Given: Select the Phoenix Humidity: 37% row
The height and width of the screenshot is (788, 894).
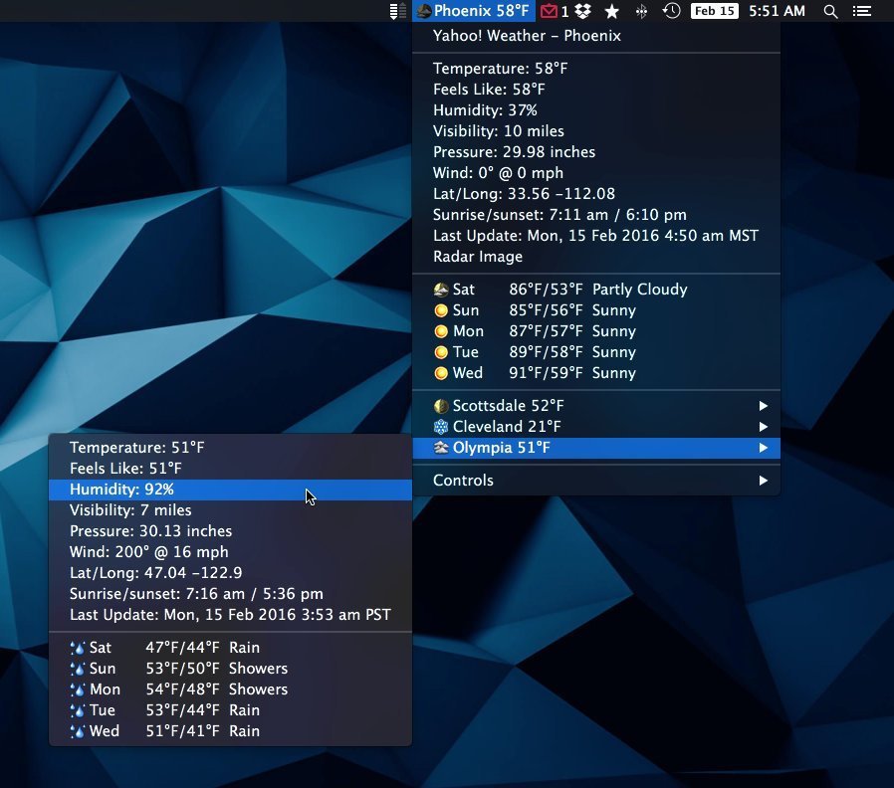Looking at the screenshot, I should (x=595, y=110).
